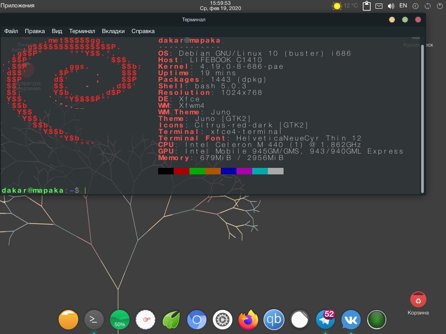This screenshot has height=334, width=446.
Task: Open the Корзина trash desktop icon
Action: click(418, 304)
